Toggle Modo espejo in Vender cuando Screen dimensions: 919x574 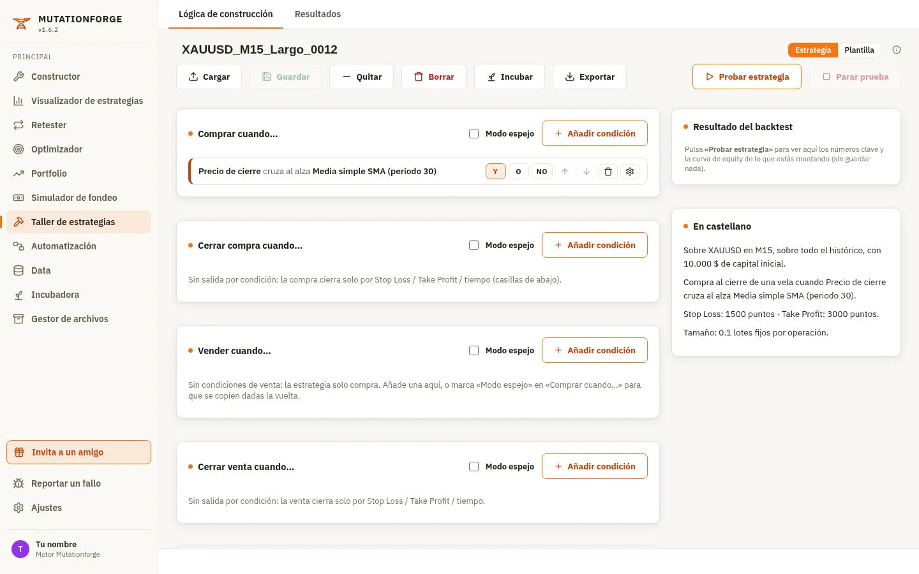tap(474, 350)
